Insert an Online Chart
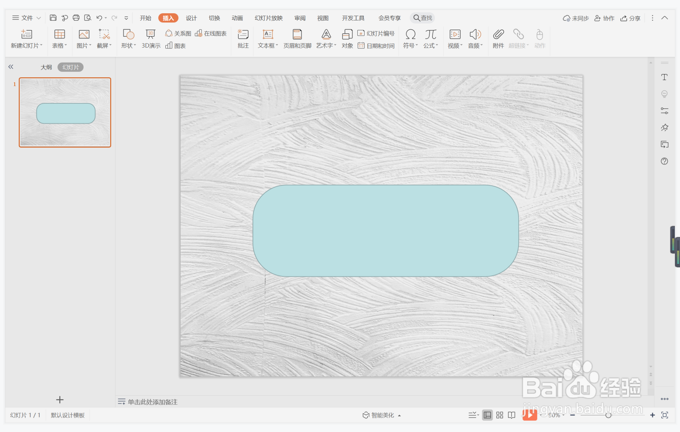680x432 pixels. coord(211,33)
